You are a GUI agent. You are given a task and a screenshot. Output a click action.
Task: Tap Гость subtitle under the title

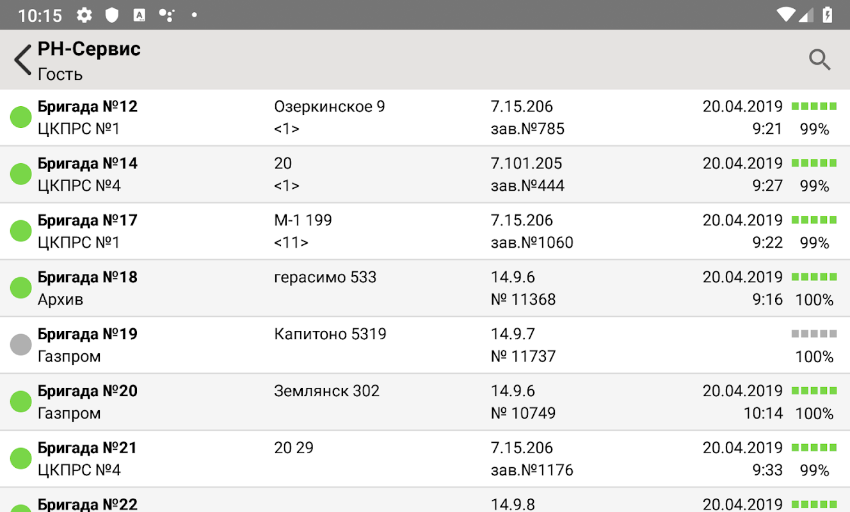[60, 74]
